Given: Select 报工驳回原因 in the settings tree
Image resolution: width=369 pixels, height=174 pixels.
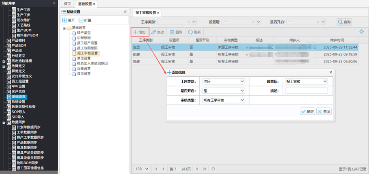Looking at the screenshot, I should 87,48.
